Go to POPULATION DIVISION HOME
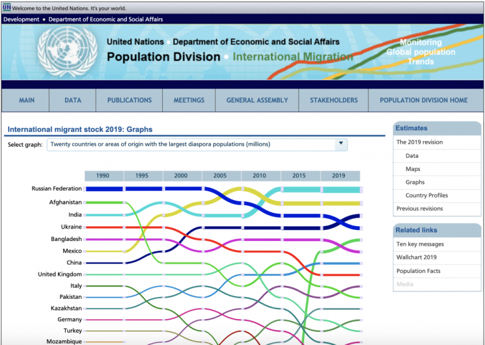The width and height of the screenshot is (485, 345). coord(423,100)
